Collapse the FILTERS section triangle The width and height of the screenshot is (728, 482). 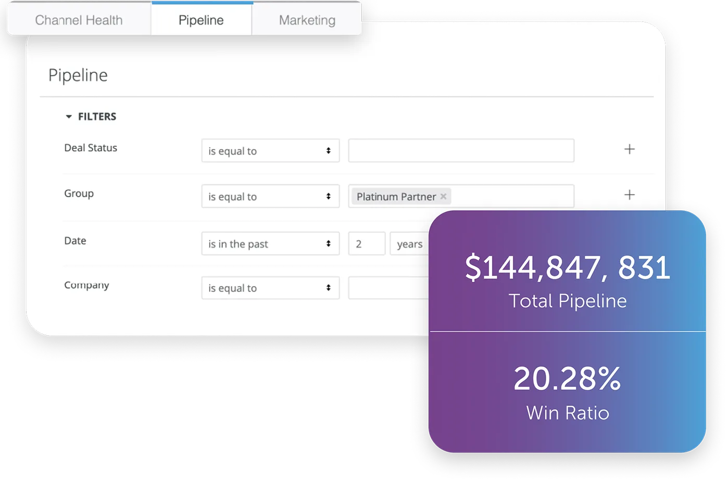coord(69,117)
